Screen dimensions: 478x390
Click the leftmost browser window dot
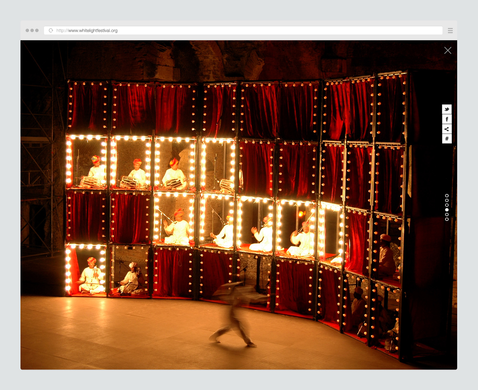tap(27, 30)
